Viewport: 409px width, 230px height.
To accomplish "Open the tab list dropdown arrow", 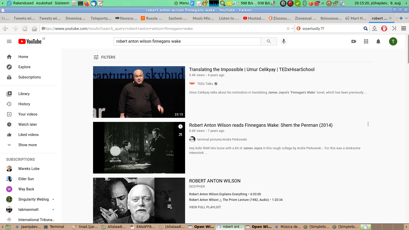I will click(406, 18).
